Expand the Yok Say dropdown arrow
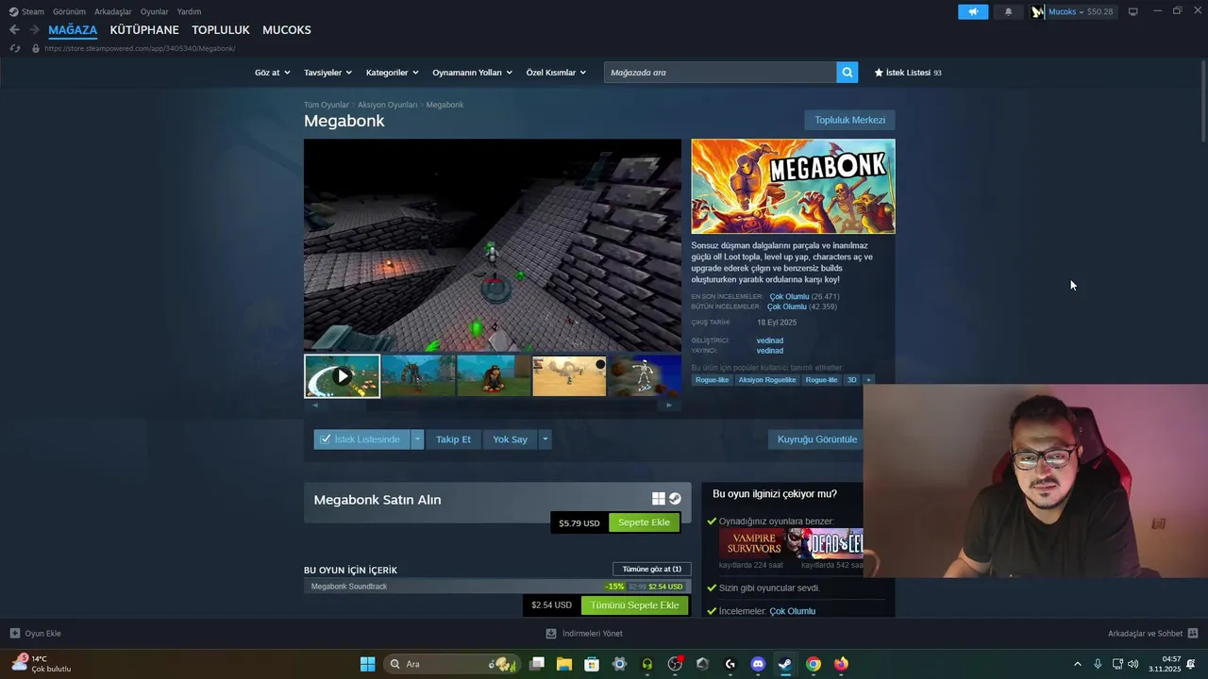This screenshot has width=1208, height=679. 545,439
